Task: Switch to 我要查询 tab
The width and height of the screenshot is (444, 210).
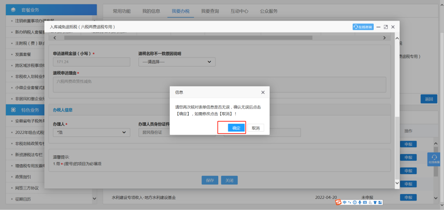Action: coord(210,12)
